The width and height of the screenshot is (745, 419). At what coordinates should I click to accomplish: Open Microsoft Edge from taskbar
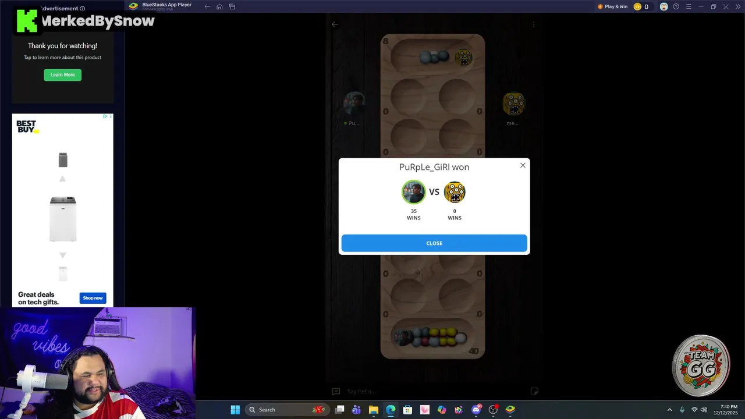click(391, 410)
